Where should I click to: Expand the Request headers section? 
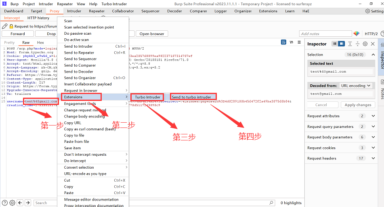(x=373, y=158)
